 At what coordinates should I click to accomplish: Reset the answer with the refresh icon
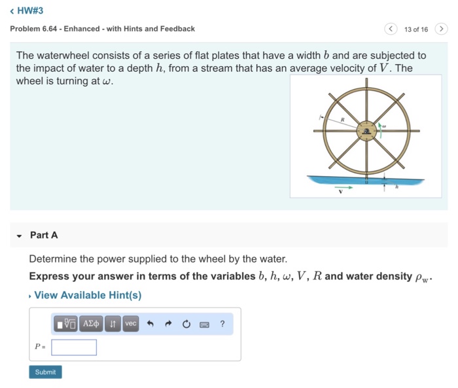click(186, 324)
